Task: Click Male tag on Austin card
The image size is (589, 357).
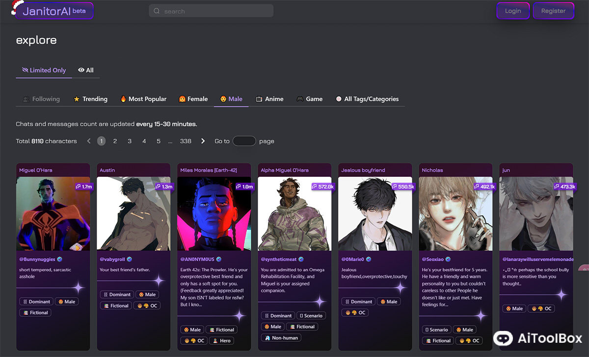Action: click(x=147, y=295)
